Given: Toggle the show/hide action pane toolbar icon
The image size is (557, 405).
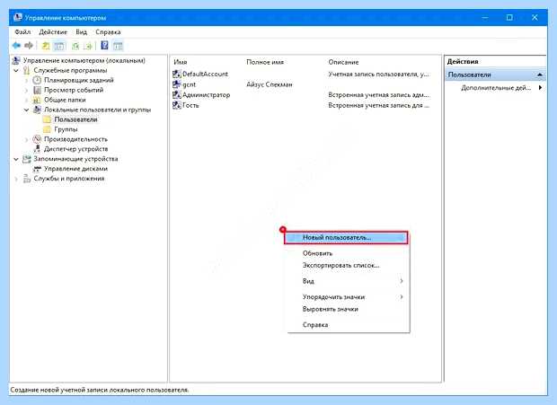Looking at the screenshot, I should pyautogui.click(x=118, y=46).
